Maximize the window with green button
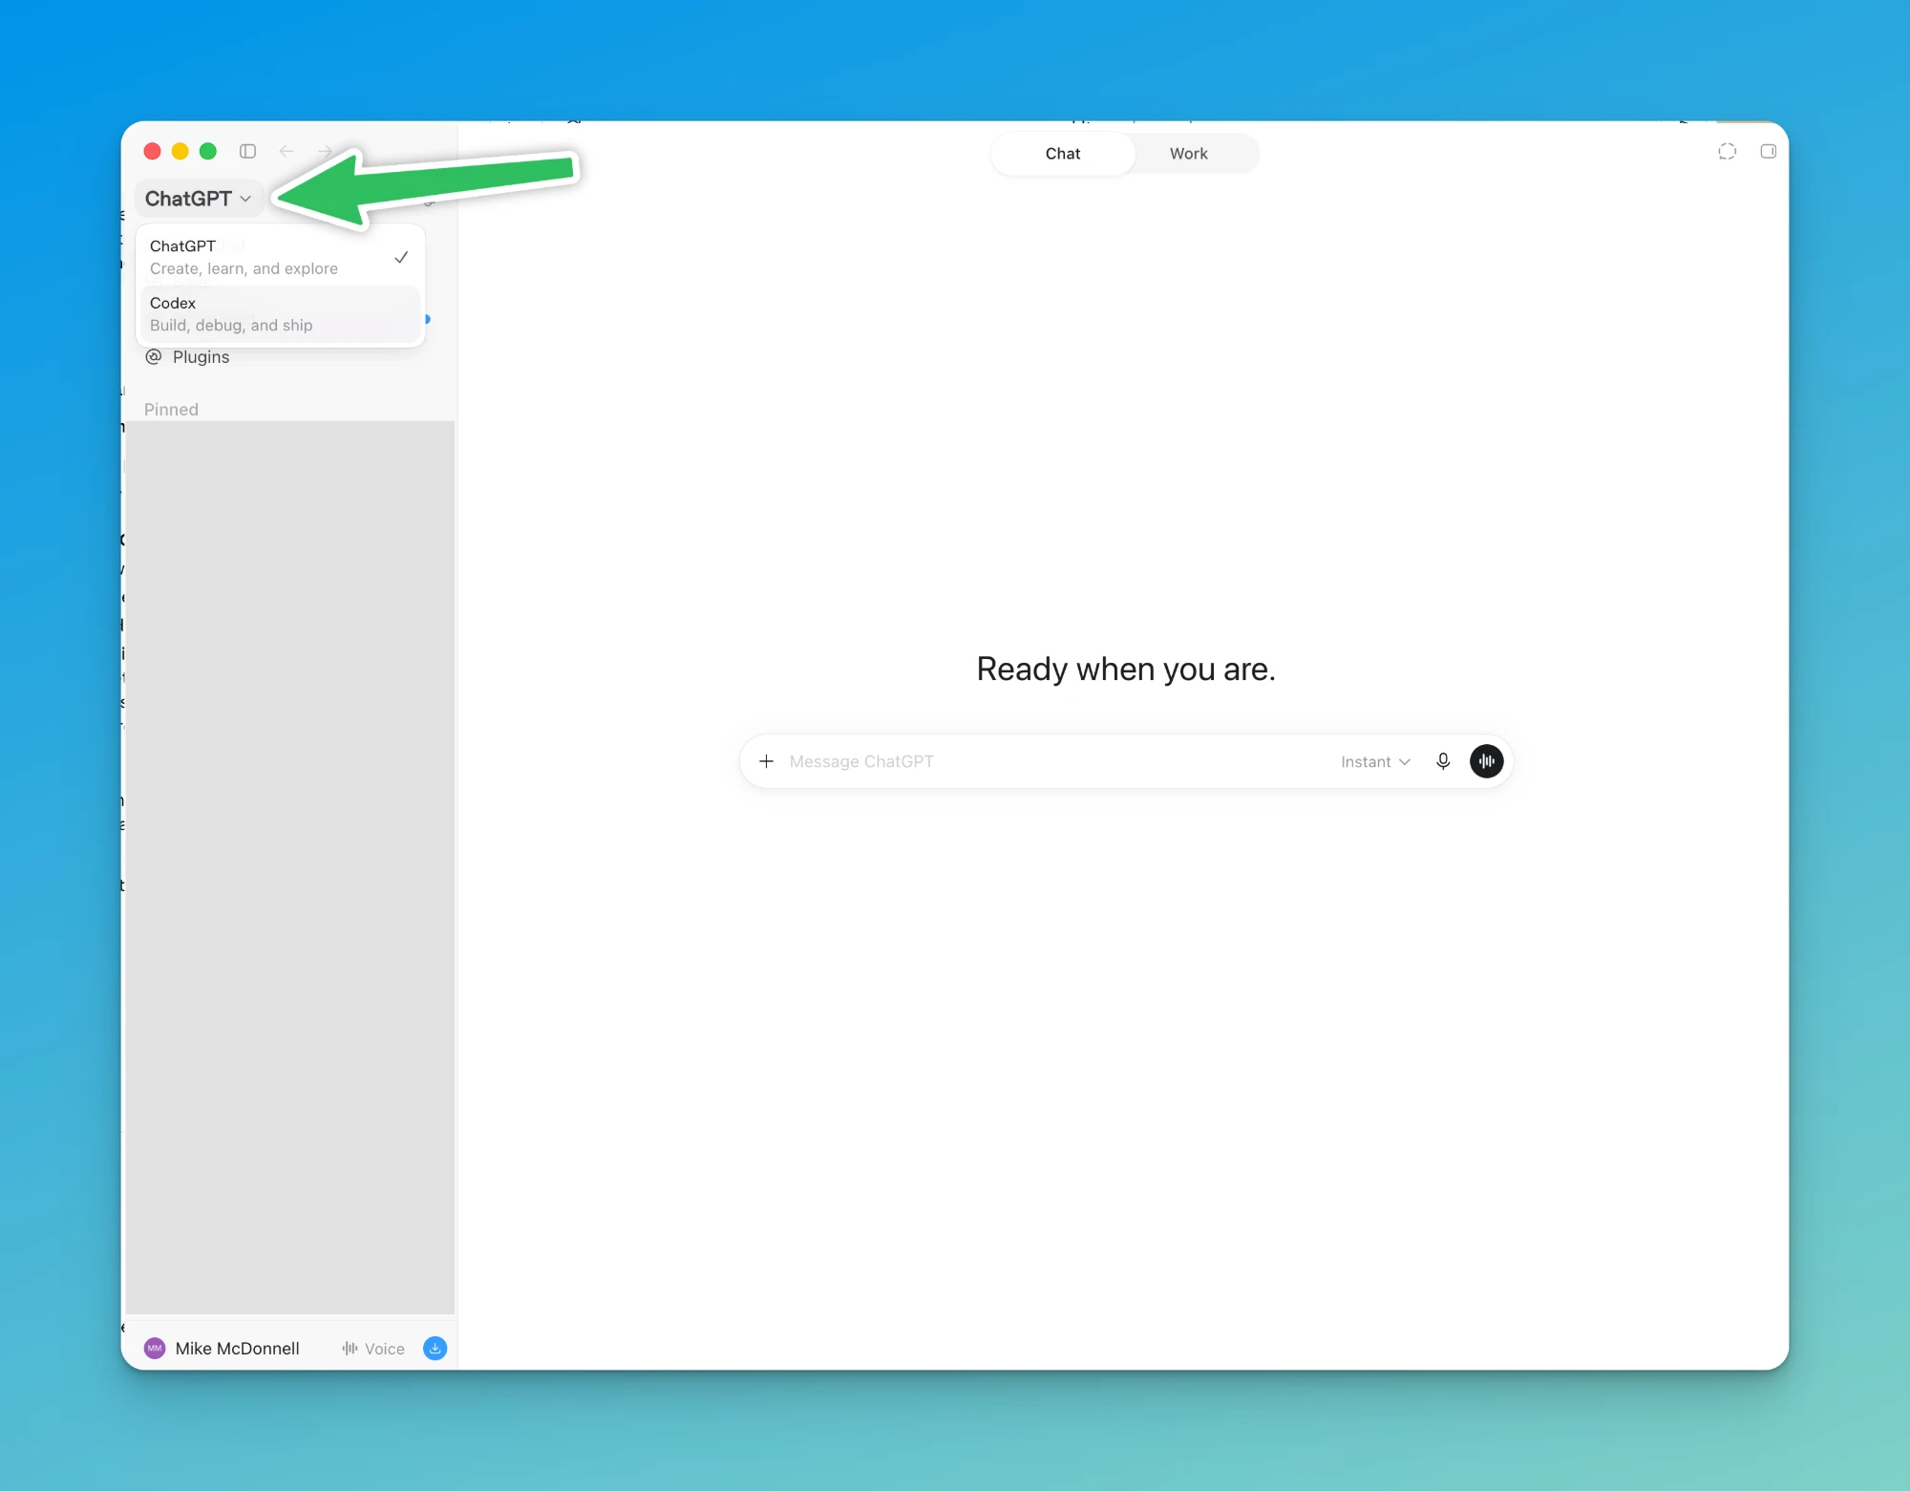This screenshot has width=1910, height=1491. (x=207, y=151)
